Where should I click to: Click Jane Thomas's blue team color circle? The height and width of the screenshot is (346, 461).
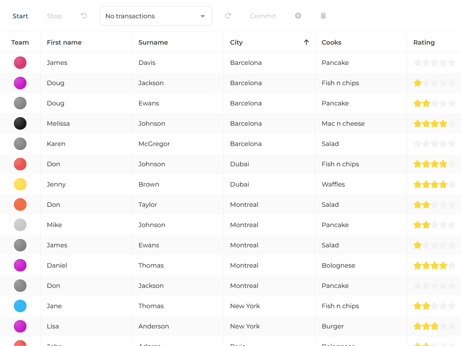(x=20, y=306)
